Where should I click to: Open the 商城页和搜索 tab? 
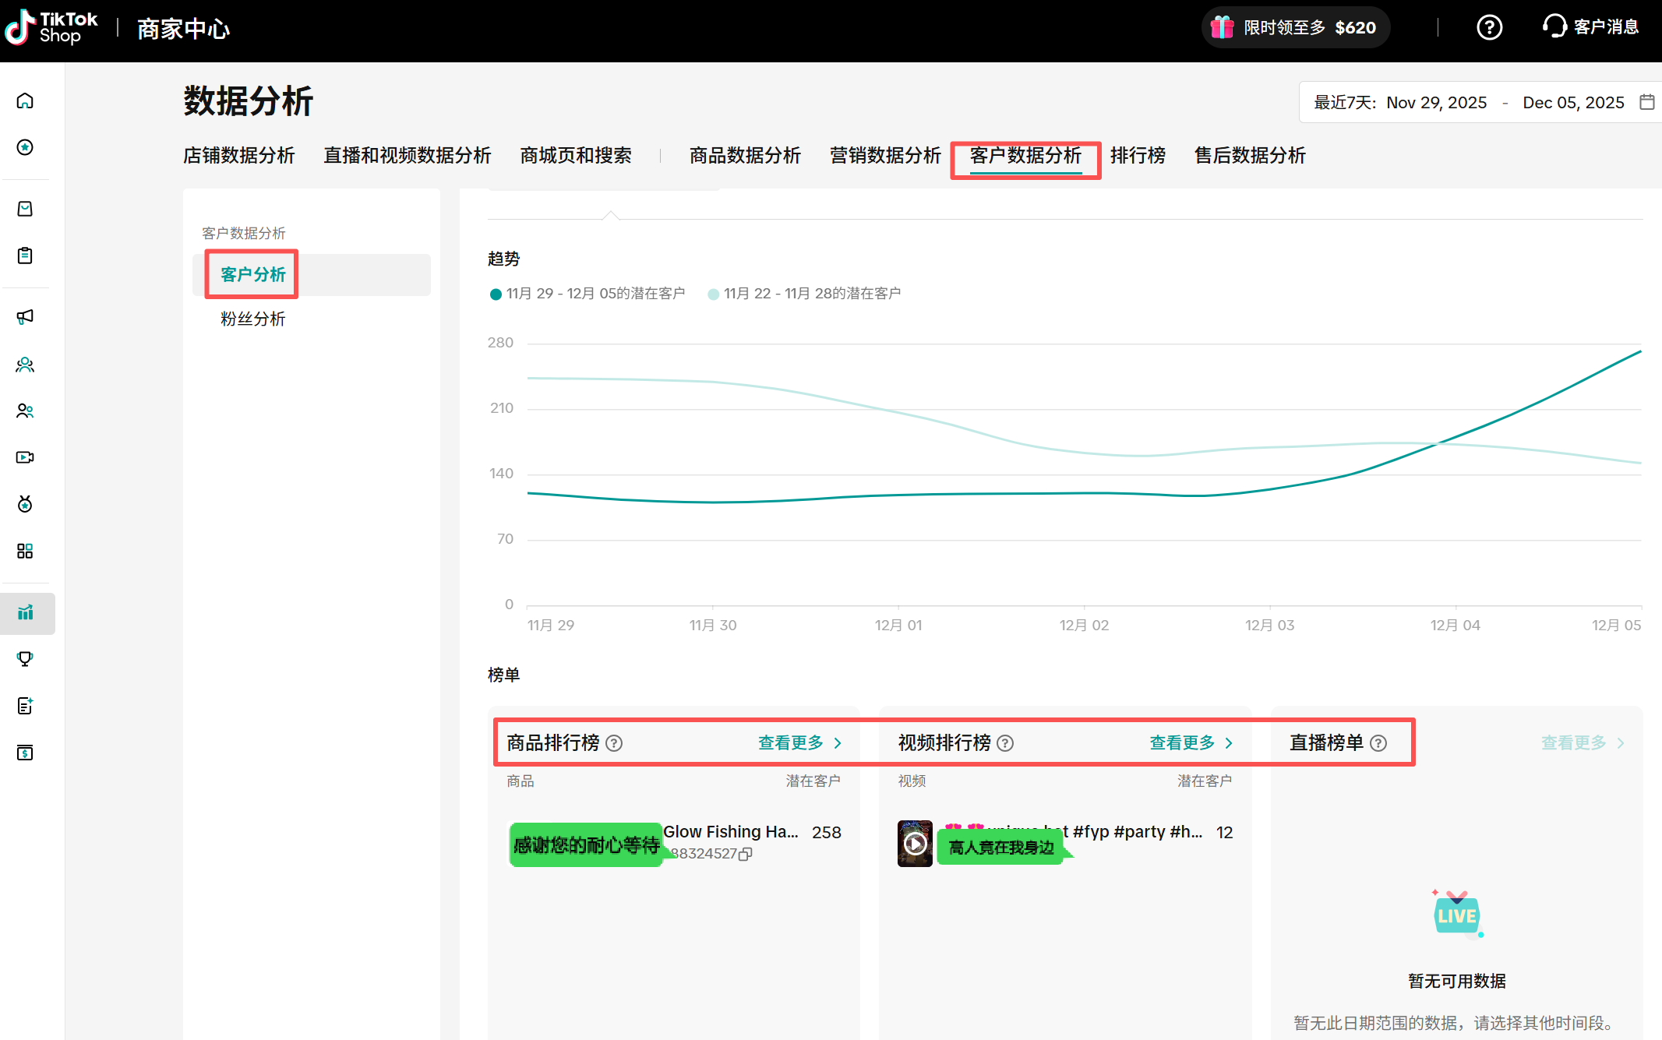pos(576,156)
